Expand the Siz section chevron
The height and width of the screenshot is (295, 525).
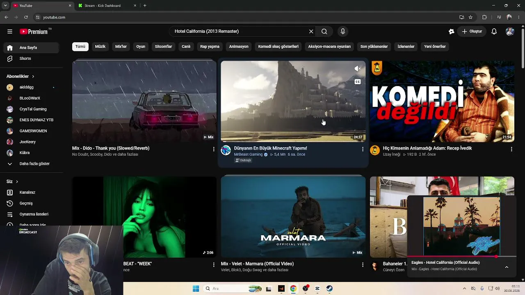17,182
